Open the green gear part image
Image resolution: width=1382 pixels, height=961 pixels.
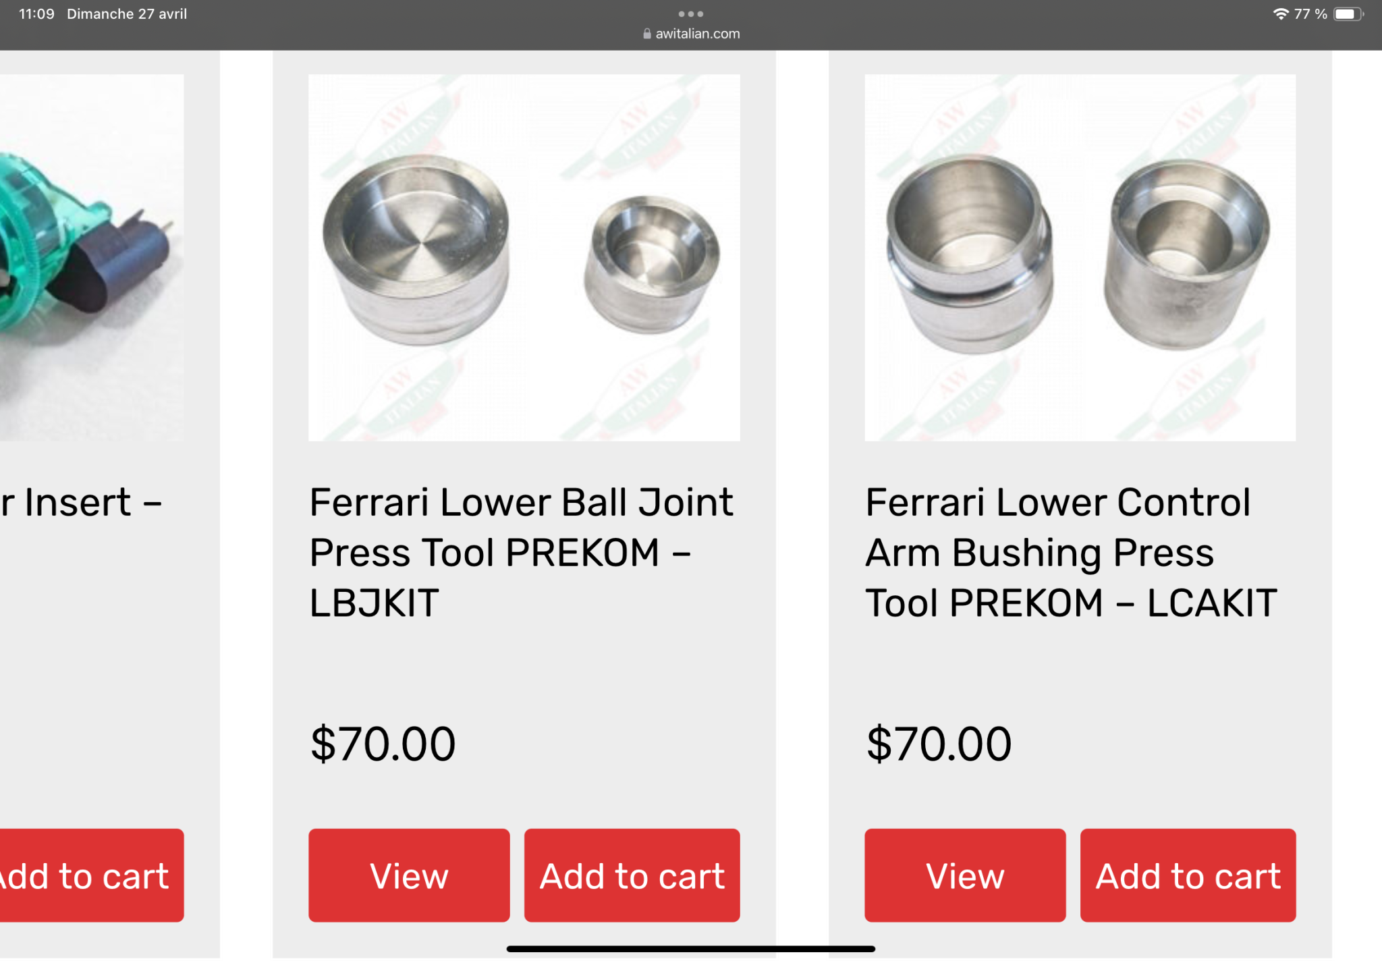click(91, 257)
